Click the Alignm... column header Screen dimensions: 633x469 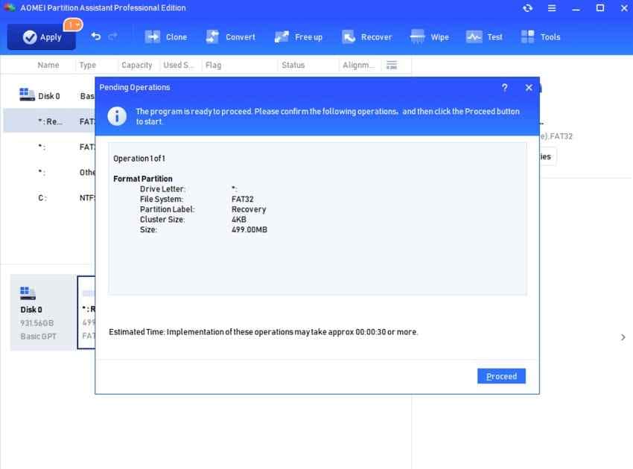358,65
